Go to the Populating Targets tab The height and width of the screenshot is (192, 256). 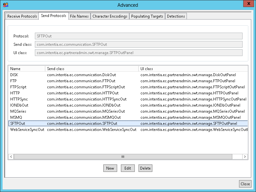(147, 16)
